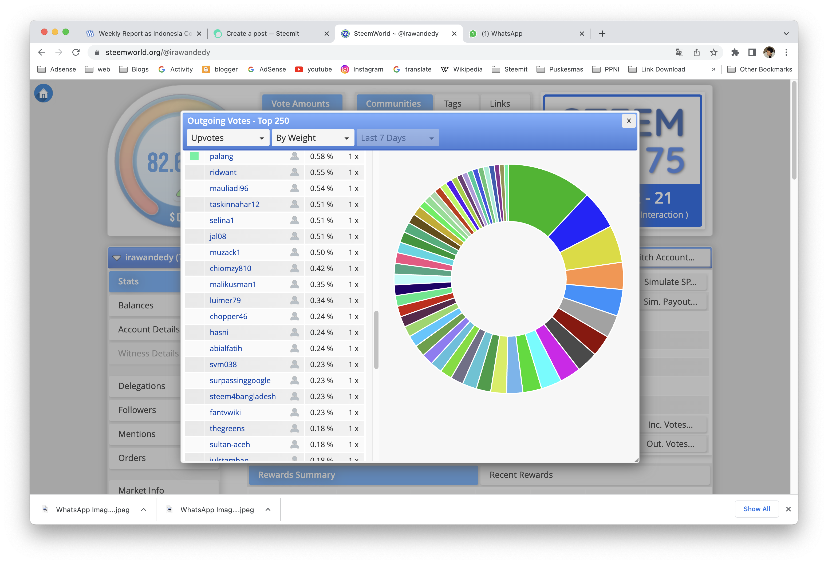Open the taskinnahar12 account link
The image size is (828, 564).
coord(234,204)
